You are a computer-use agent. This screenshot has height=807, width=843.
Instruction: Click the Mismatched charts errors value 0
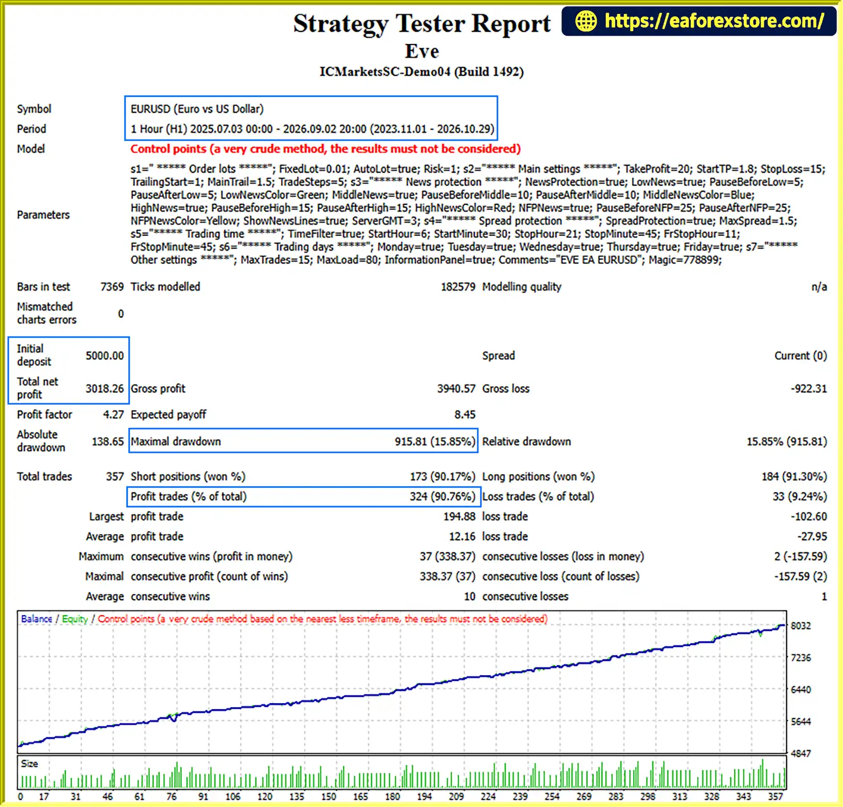121,314
